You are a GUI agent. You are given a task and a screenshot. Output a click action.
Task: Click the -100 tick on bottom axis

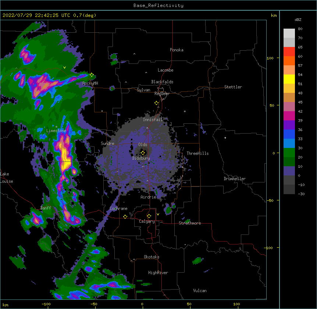tap(46, 304)
